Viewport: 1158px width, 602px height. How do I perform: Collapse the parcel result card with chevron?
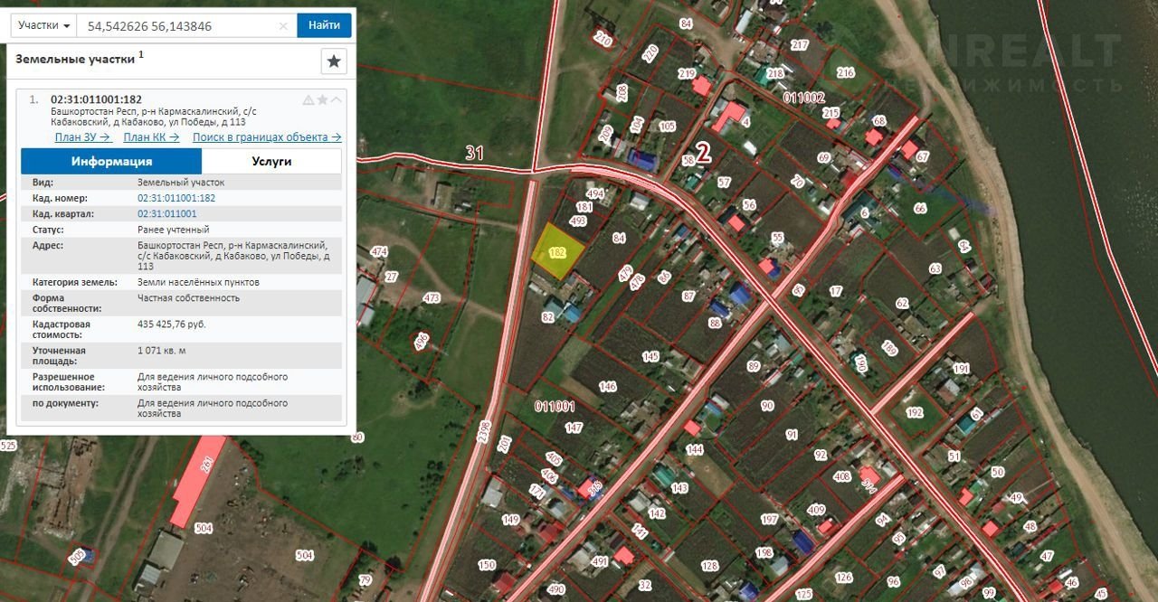click(336, 100)
